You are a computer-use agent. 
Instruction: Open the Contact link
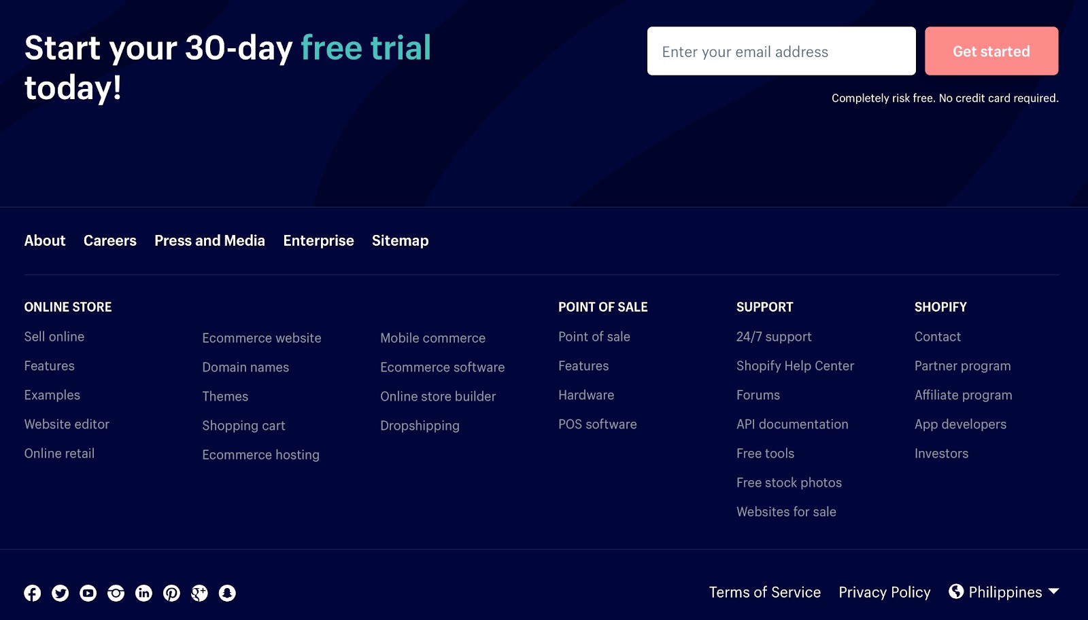[x=938, y=337]
